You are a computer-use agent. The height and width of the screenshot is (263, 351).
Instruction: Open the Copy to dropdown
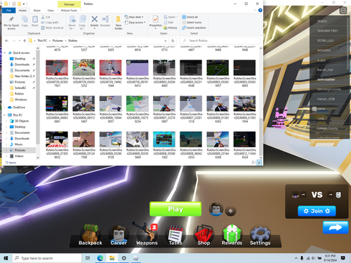pos(82,22)
